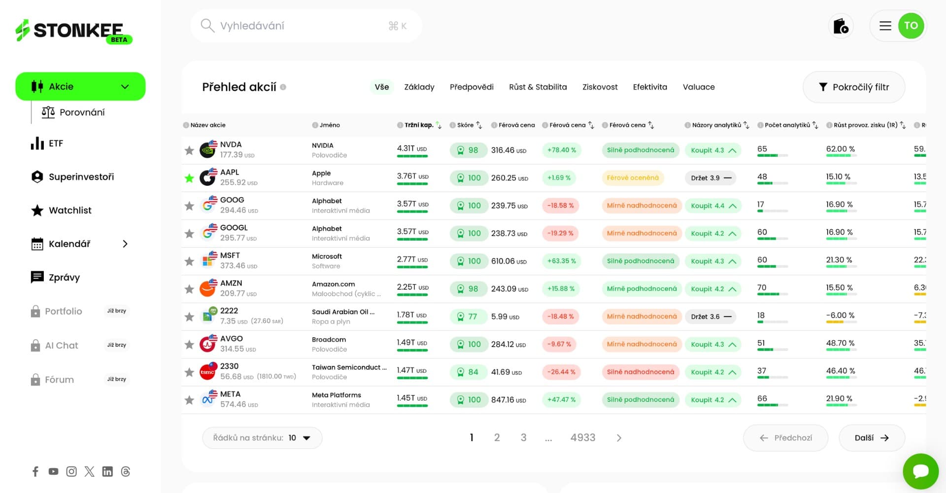Open NVIDIA company row name
The width and height of the screenshot is (946, 493).
(323, 145)
